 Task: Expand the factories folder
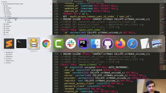(4, 14)
